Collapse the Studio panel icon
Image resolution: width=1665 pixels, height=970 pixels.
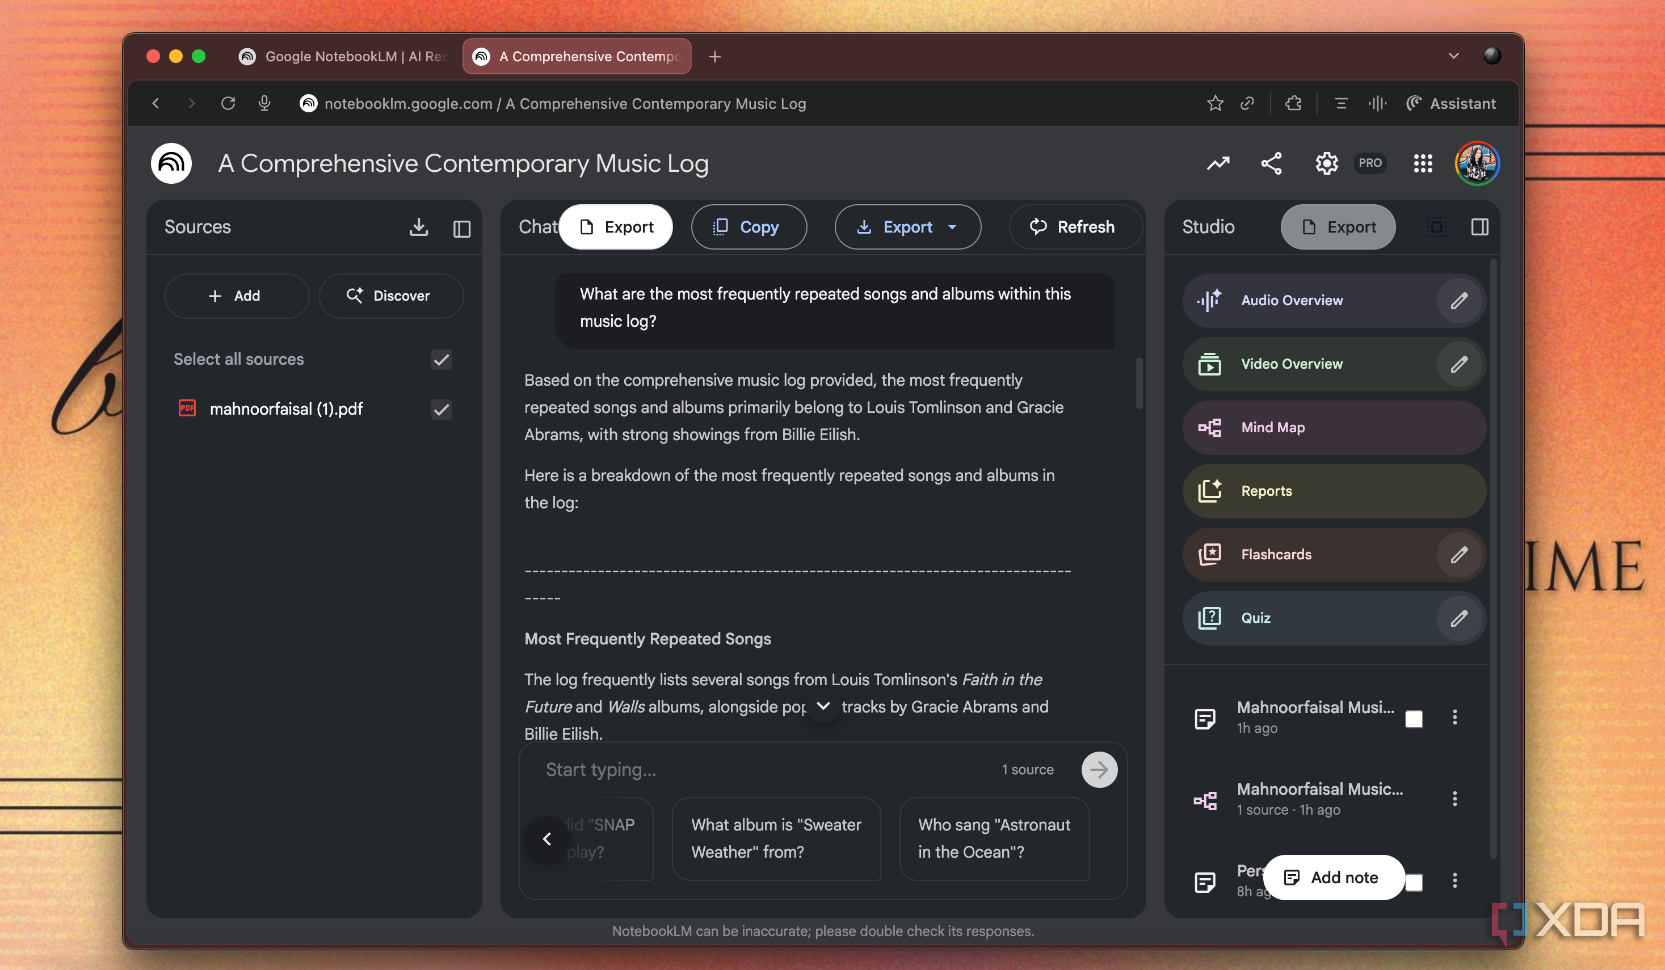coord(1480,227)
